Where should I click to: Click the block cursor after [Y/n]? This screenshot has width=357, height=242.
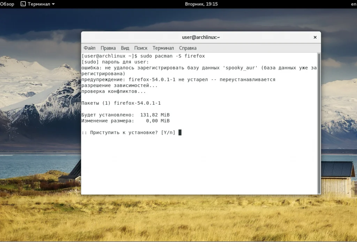click(x=180, y=133)
